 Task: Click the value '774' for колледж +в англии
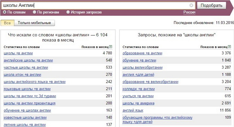click(x=228, y=89)
